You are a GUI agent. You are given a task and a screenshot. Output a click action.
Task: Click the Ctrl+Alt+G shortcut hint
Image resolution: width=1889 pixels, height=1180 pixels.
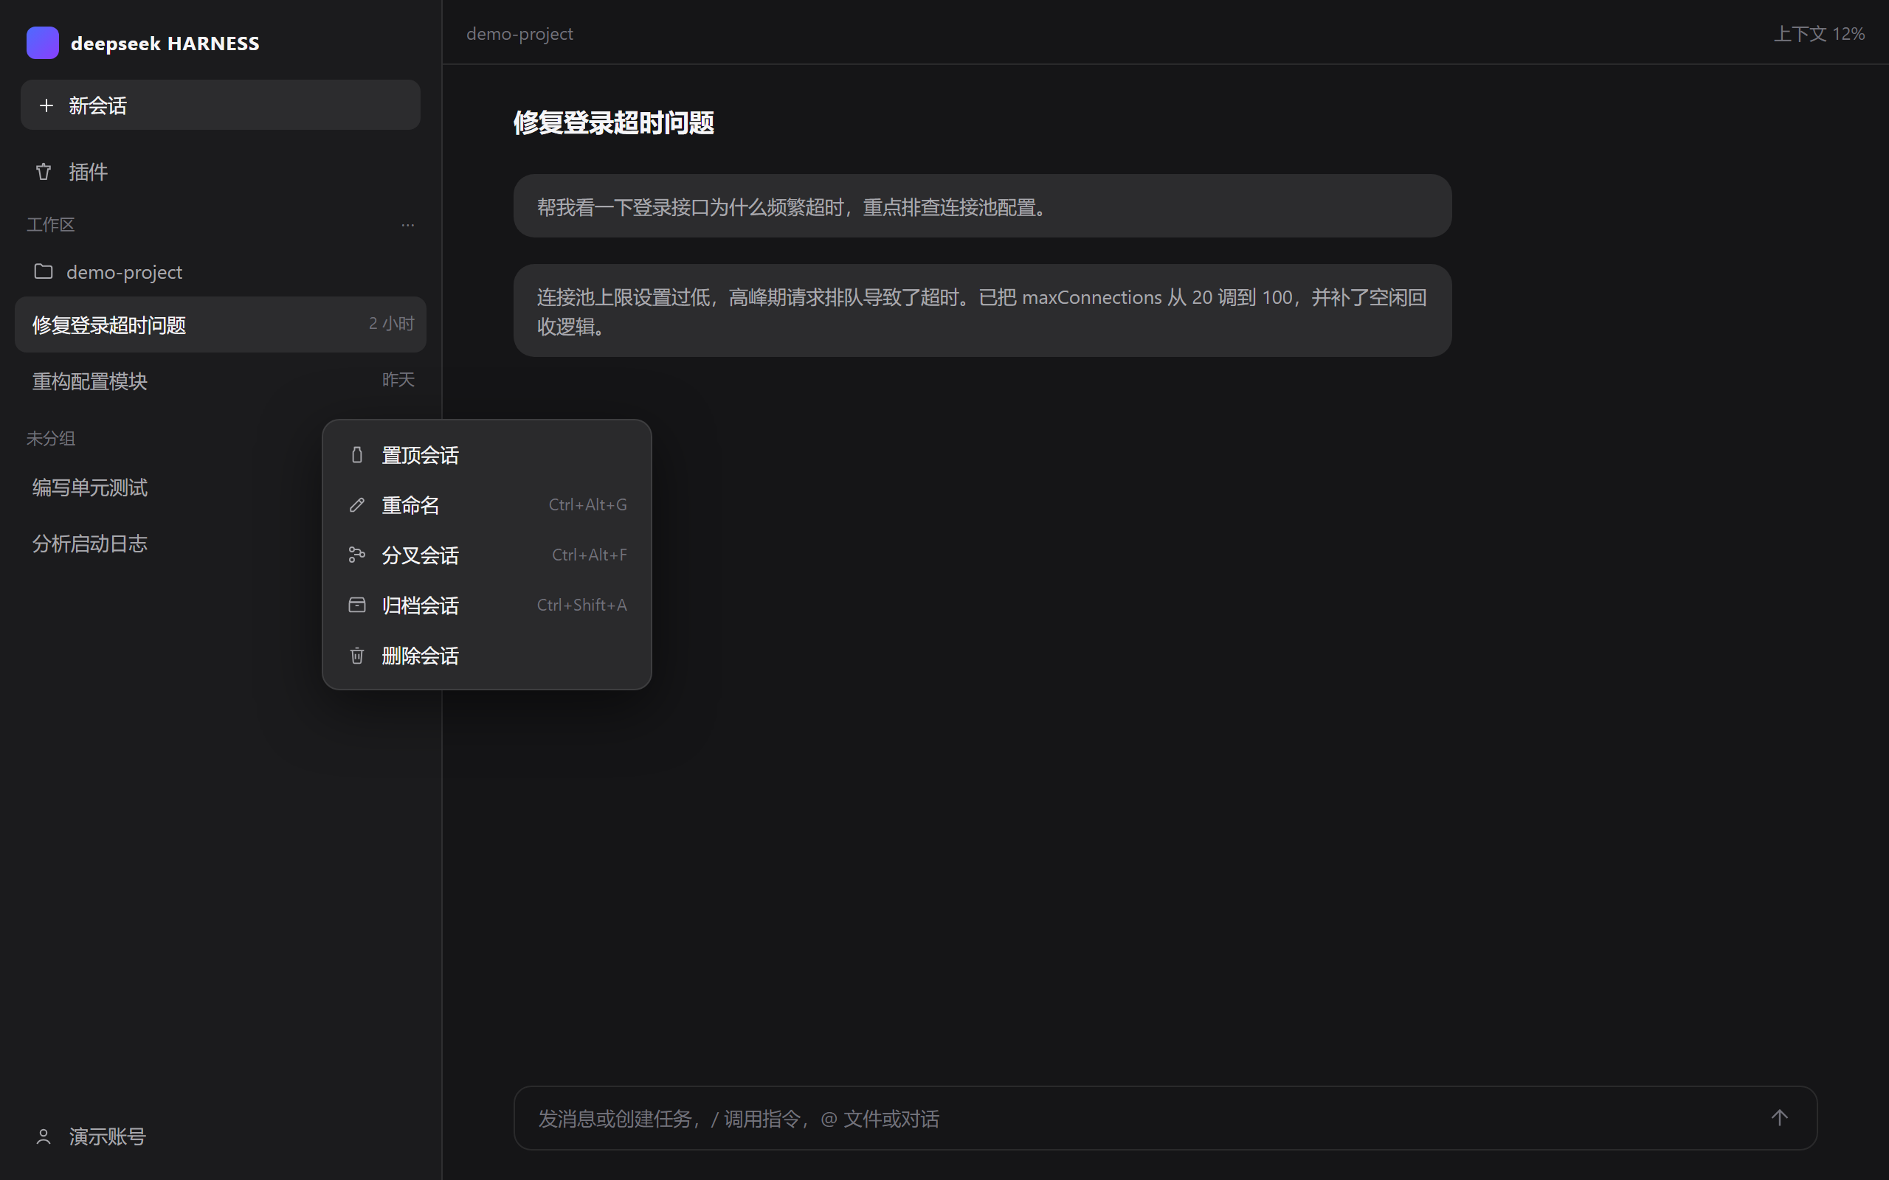pyautogui.click(x=588, y=505)
